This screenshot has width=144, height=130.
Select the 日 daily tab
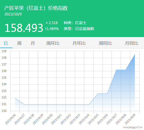click(x=6, y=43)
